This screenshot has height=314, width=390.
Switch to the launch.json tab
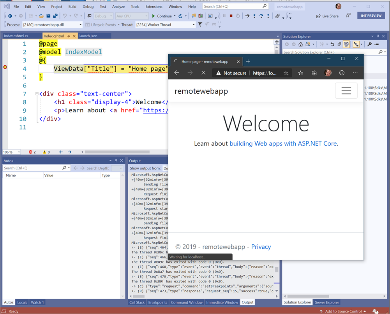(88, 35)
